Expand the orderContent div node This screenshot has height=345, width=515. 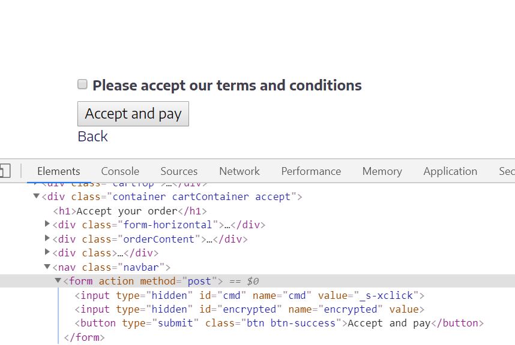(47, 238)
